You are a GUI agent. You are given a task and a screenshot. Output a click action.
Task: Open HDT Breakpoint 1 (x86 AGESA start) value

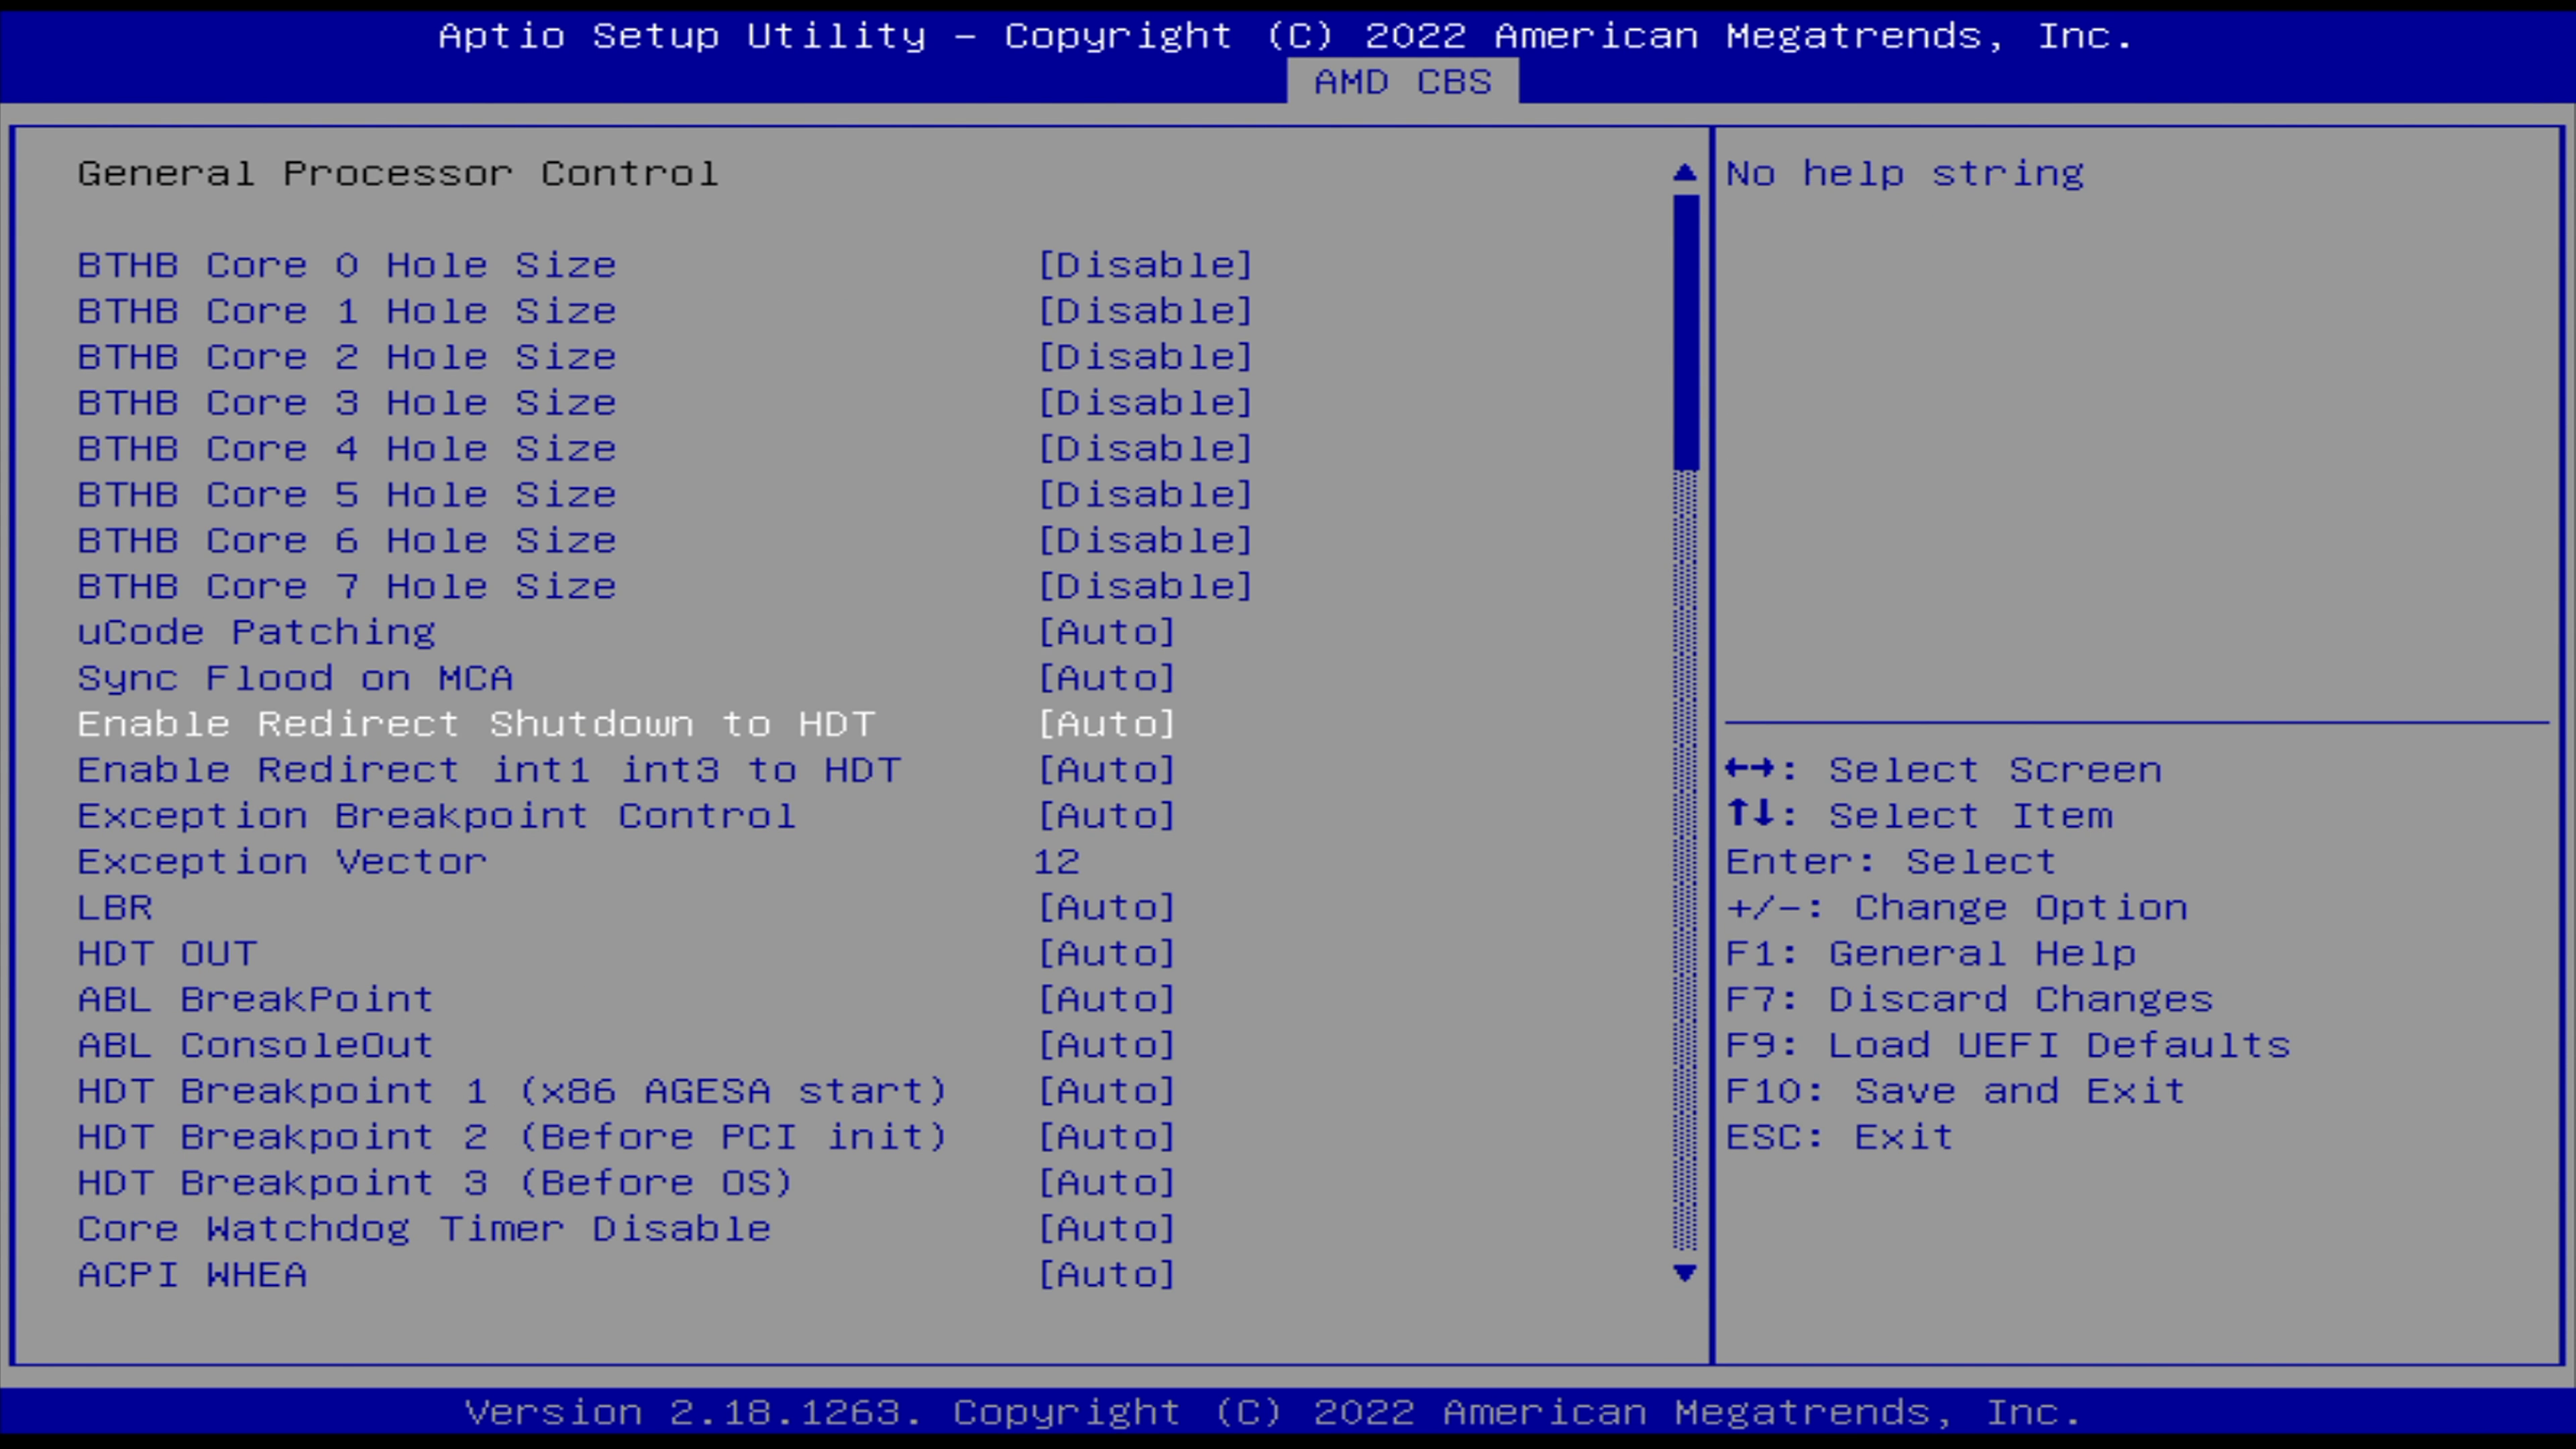(x=1106, y=1092)
